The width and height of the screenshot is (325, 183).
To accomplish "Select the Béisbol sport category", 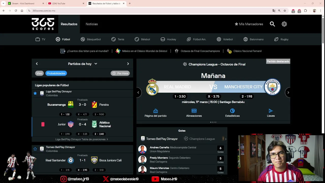I will (x=142, y=39).
